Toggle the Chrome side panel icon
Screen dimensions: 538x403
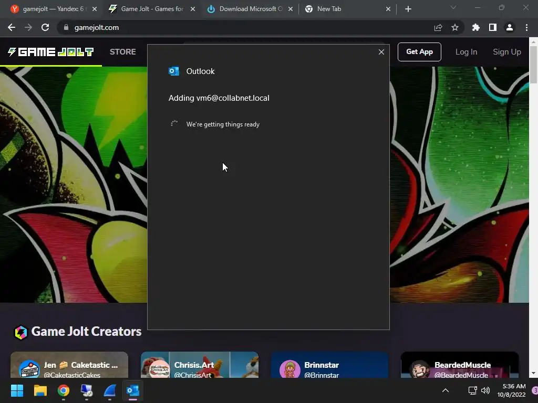[493, 27]
